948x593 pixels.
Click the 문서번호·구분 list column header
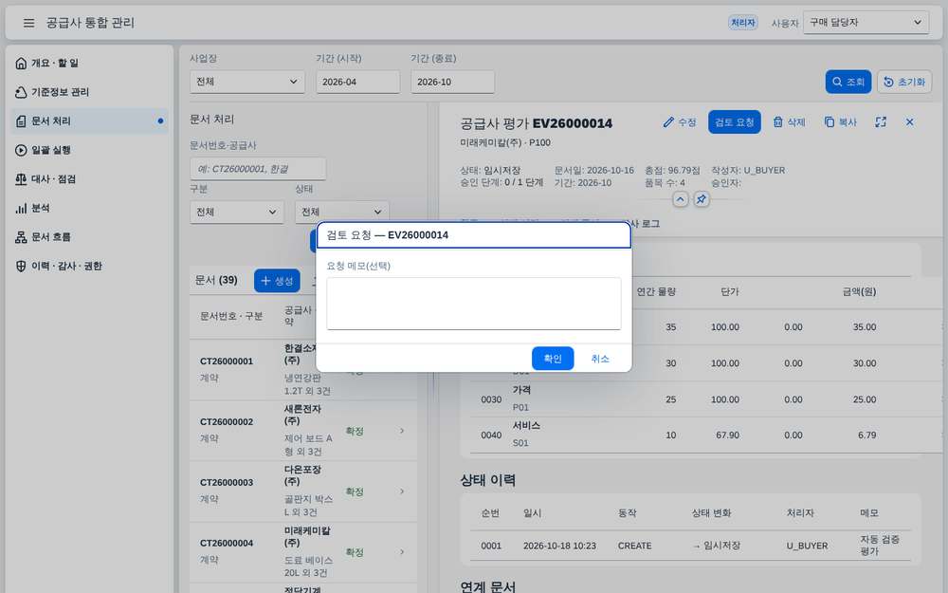231,316
